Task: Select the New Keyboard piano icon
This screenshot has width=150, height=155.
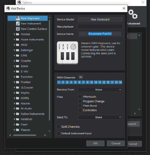Action: 18,18
